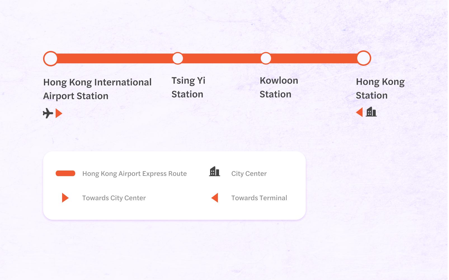Click the Hong Kong Station label
This screenshot has height=280, width=449.
tap(380, 88)
